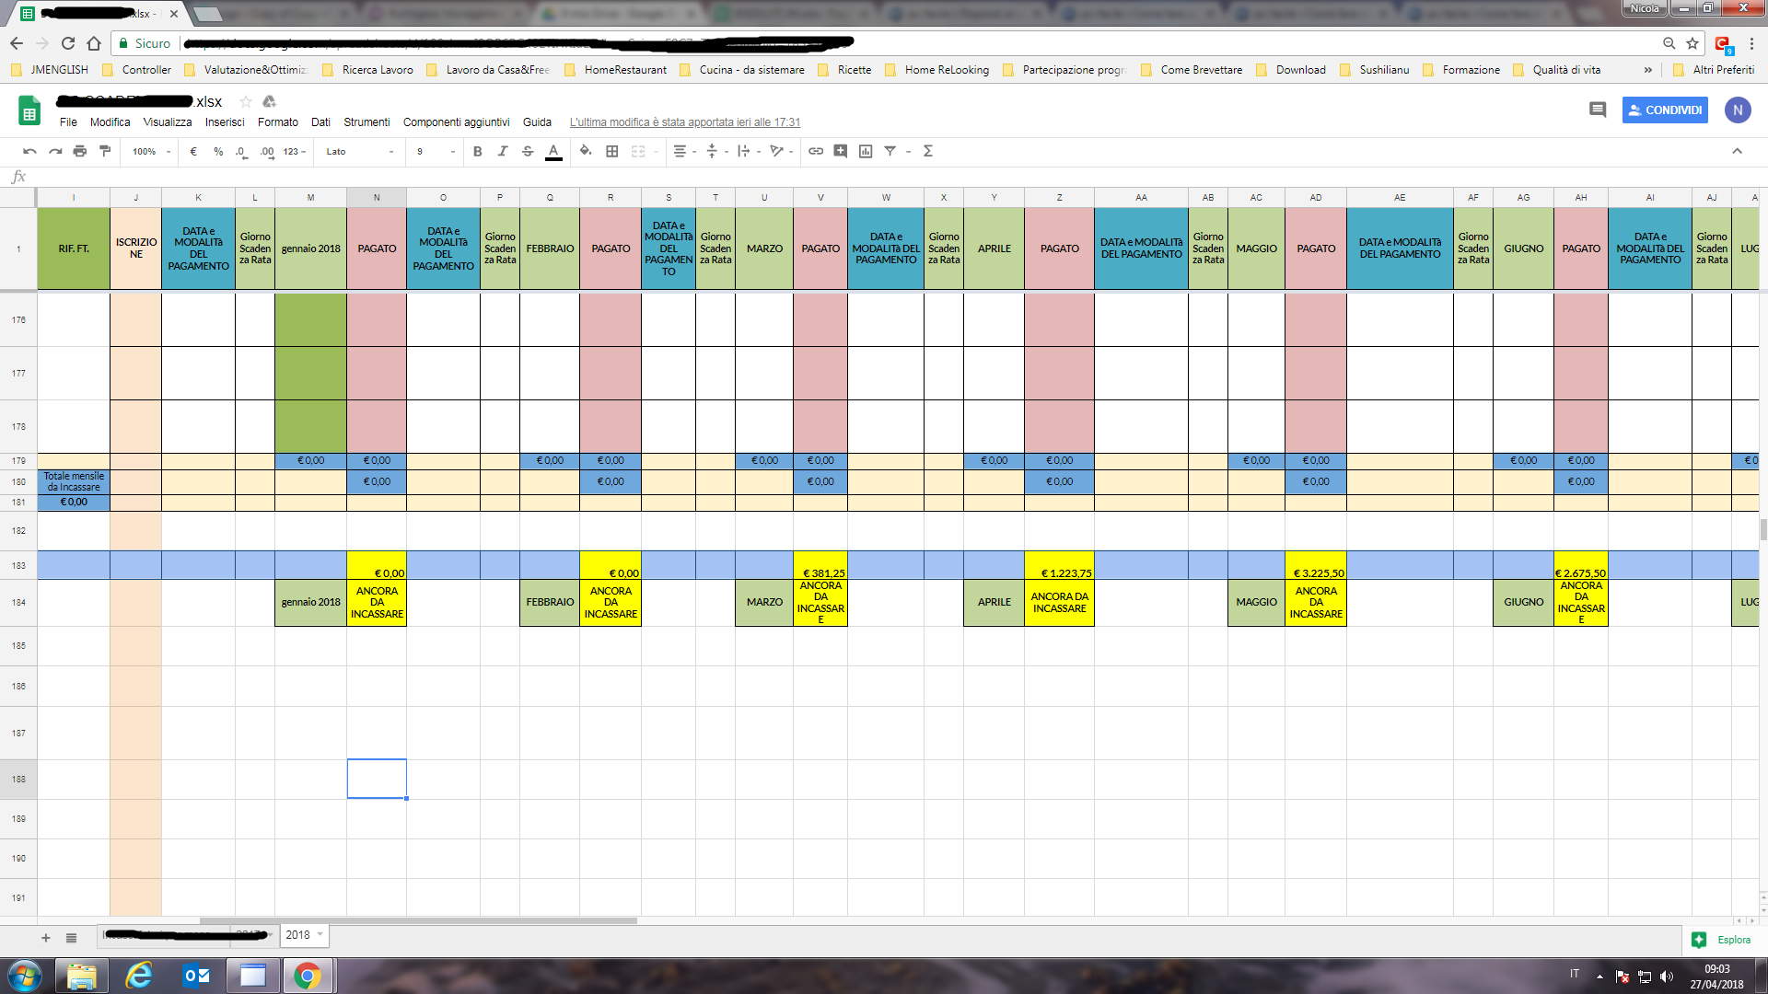Click the CONDIVIDI share button
This screenshot has height=994, width=1768.
(1665, 110)
